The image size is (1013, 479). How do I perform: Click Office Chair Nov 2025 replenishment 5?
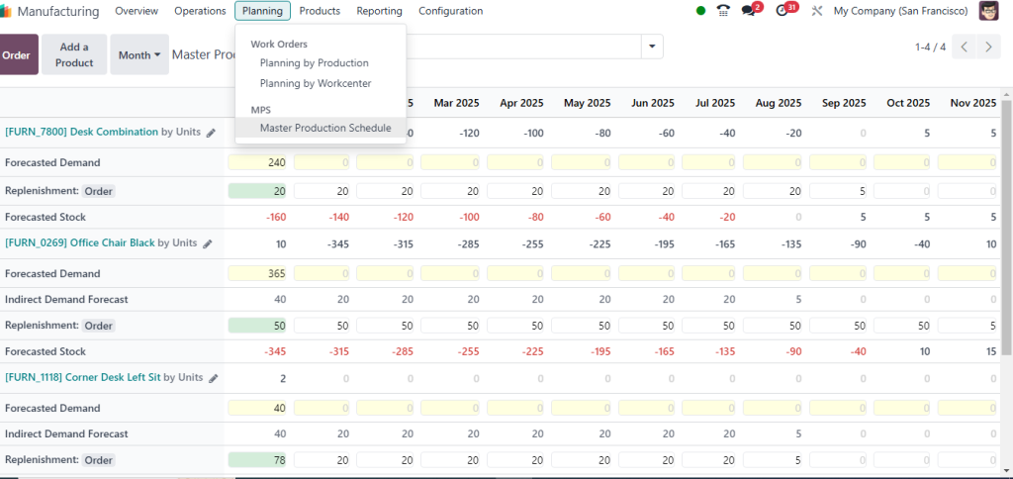pos(967,326)
